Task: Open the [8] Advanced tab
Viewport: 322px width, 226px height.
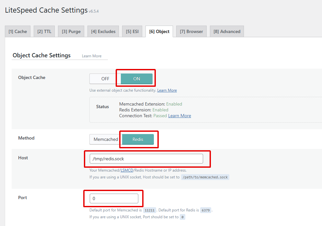Action: (227, 31)
